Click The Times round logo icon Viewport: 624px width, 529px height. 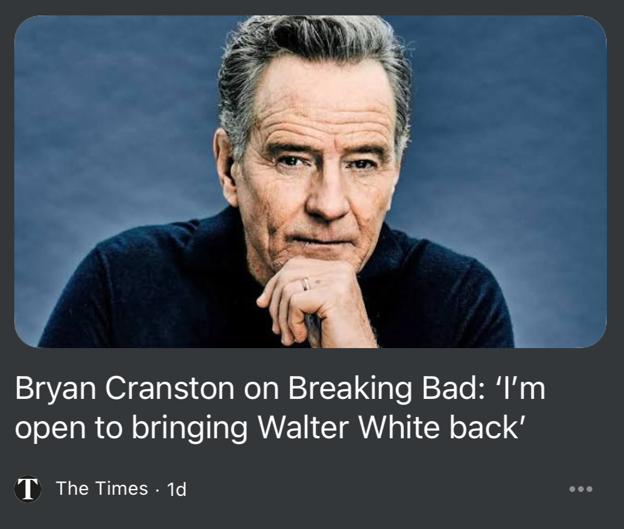28,489
